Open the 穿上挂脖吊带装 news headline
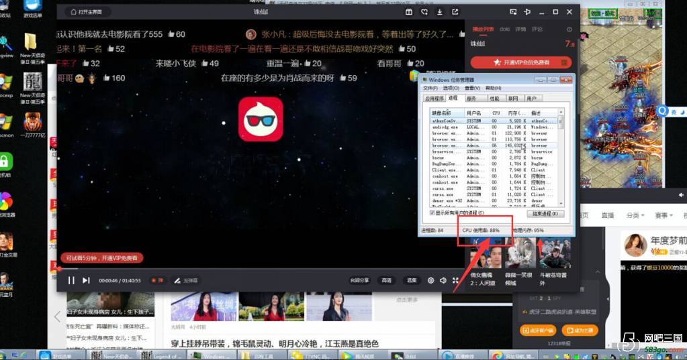Image resolution: width=687 pixels, height=360 pixels. coord(275,343)
